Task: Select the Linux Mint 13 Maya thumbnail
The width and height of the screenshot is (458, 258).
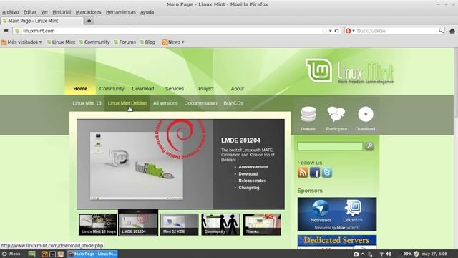Action: (x=98, y=224)
